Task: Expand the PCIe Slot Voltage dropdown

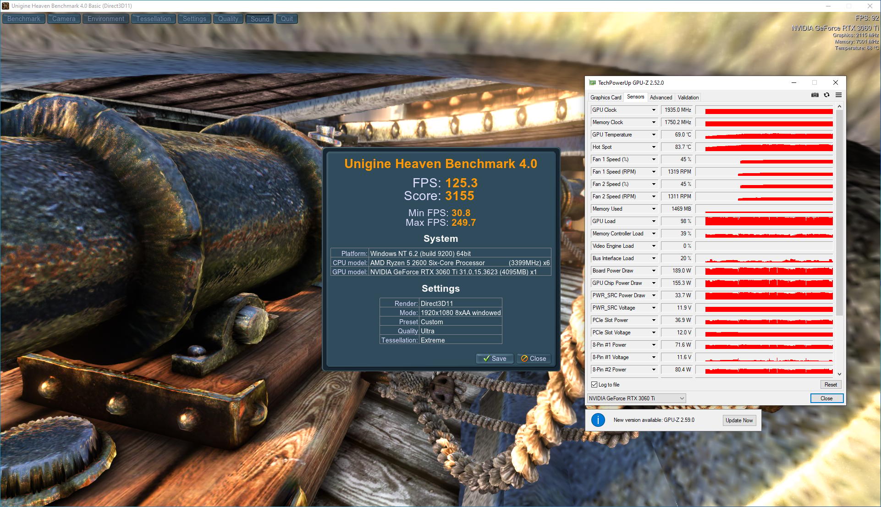Action: (654, 333)
